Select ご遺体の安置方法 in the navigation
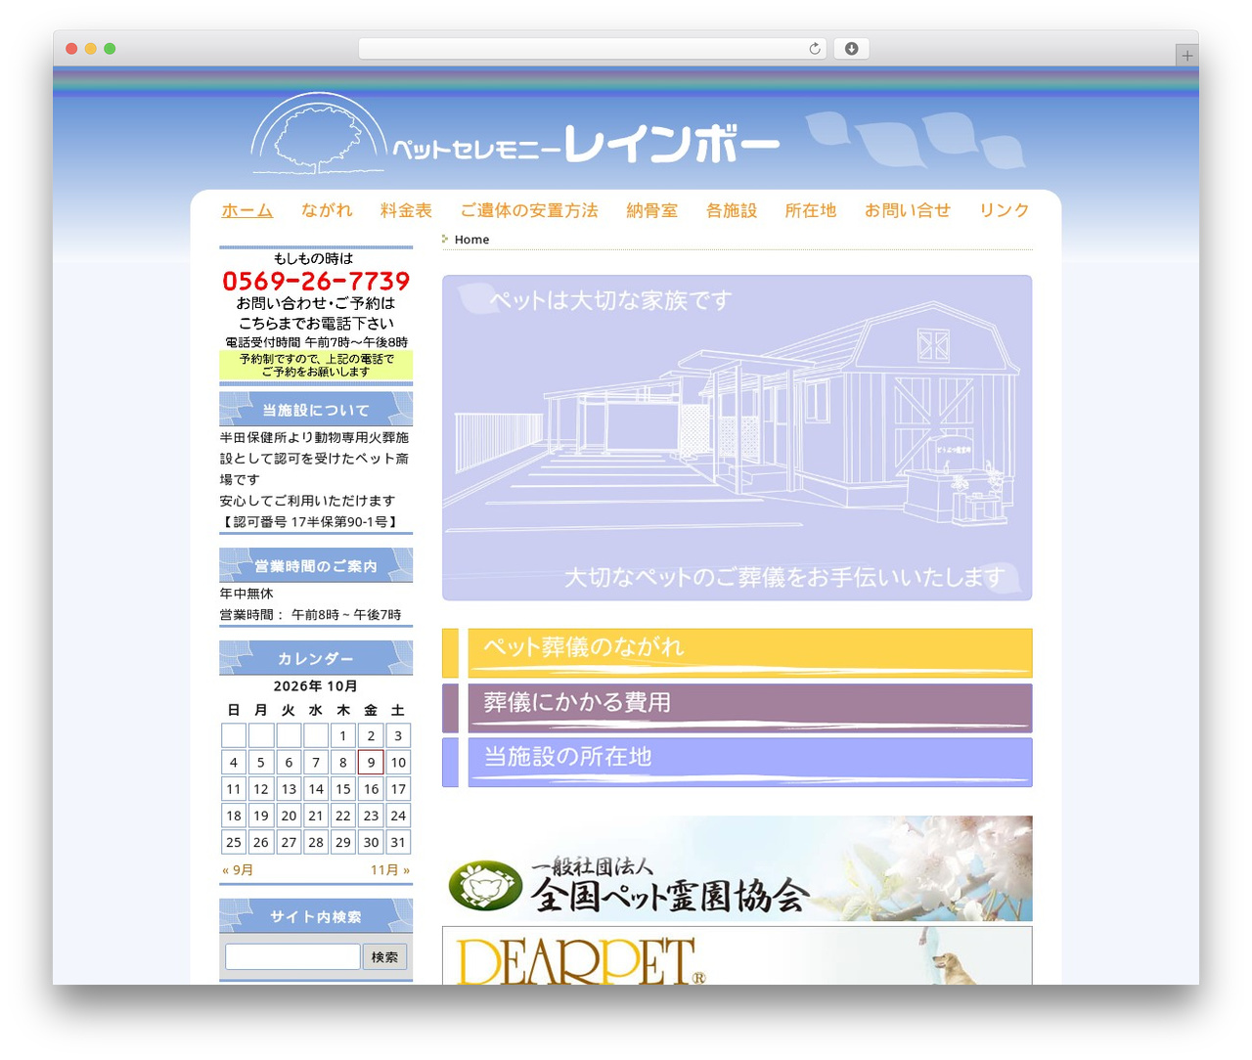 coord(529,210)
